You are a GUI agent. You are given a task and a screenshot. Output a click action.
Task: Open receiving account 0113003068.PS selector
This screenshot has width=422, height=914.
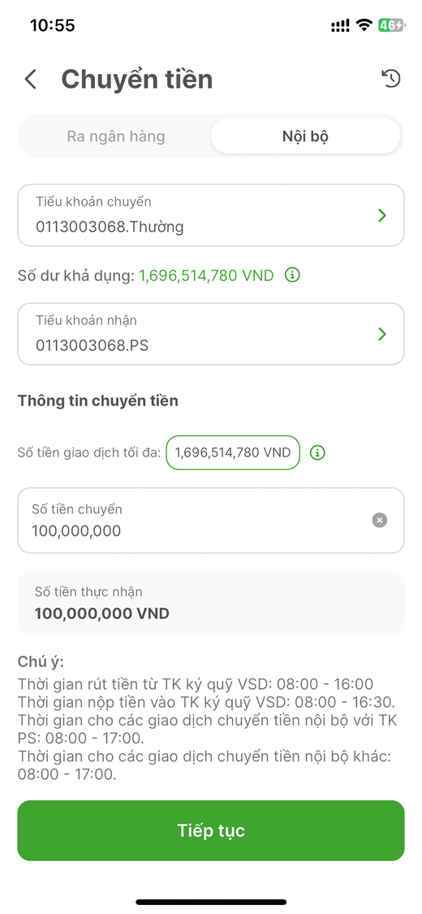(211, 334)
